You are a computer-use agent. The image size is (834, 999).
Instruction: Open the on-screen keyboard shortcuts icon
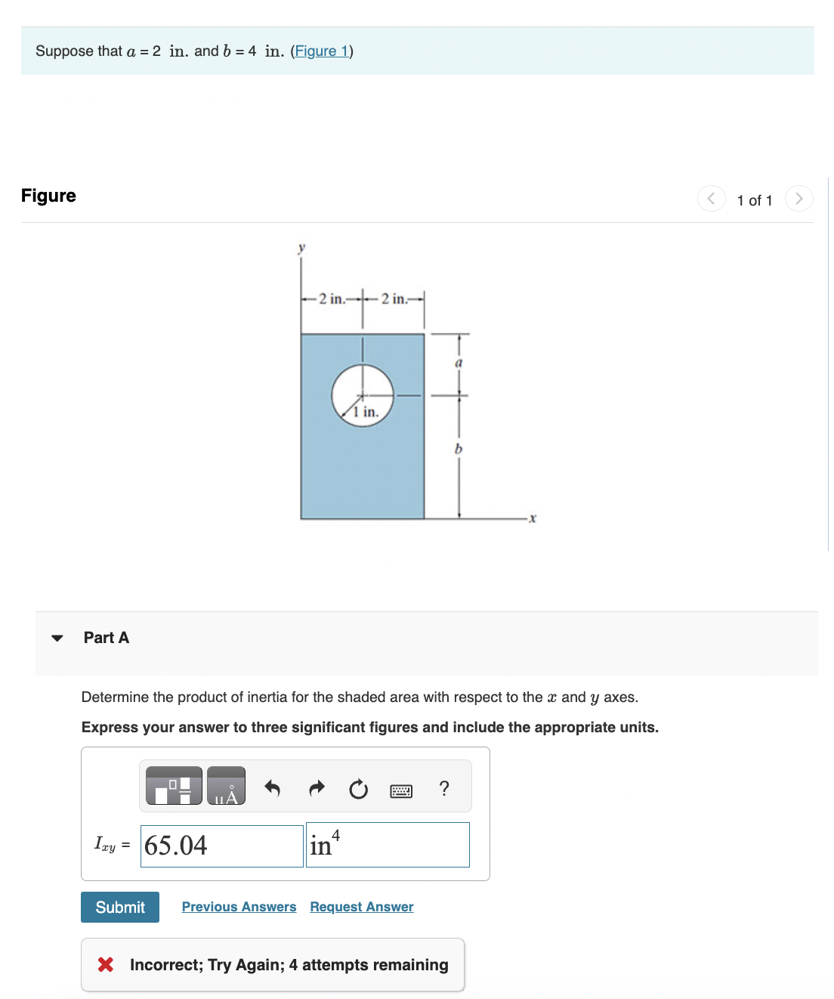point(401,790)
